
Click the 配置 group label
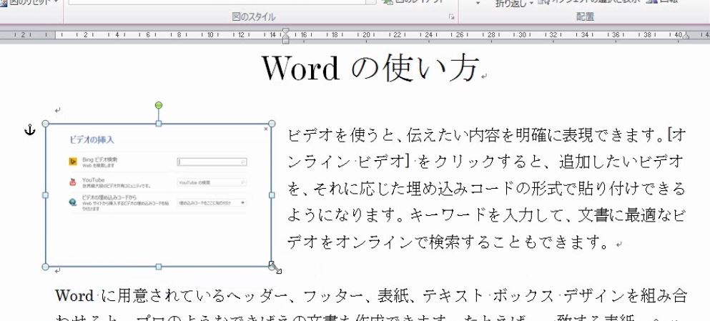[x=585, y=16]
